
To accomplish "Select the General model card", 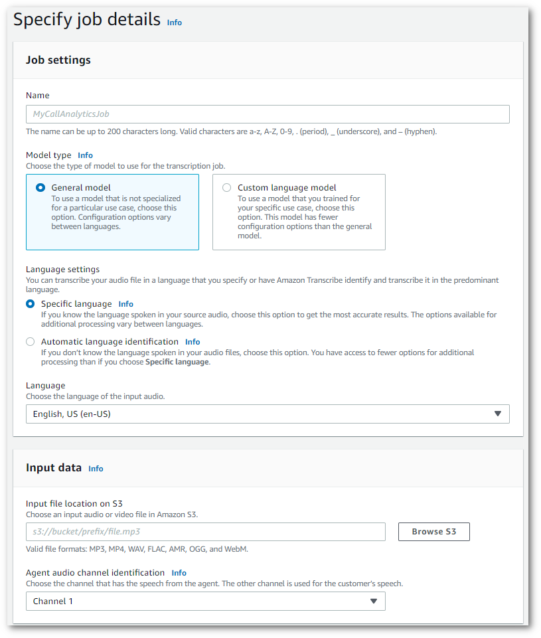I will (x=112, y=212).
